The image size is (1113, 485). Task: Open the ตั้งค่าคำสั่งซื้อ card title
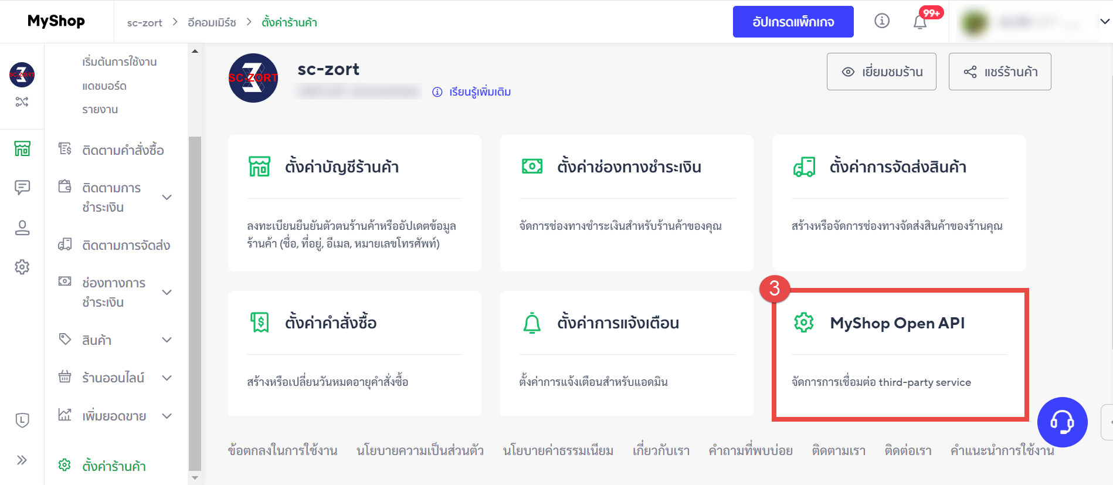[x=331, y=323]
